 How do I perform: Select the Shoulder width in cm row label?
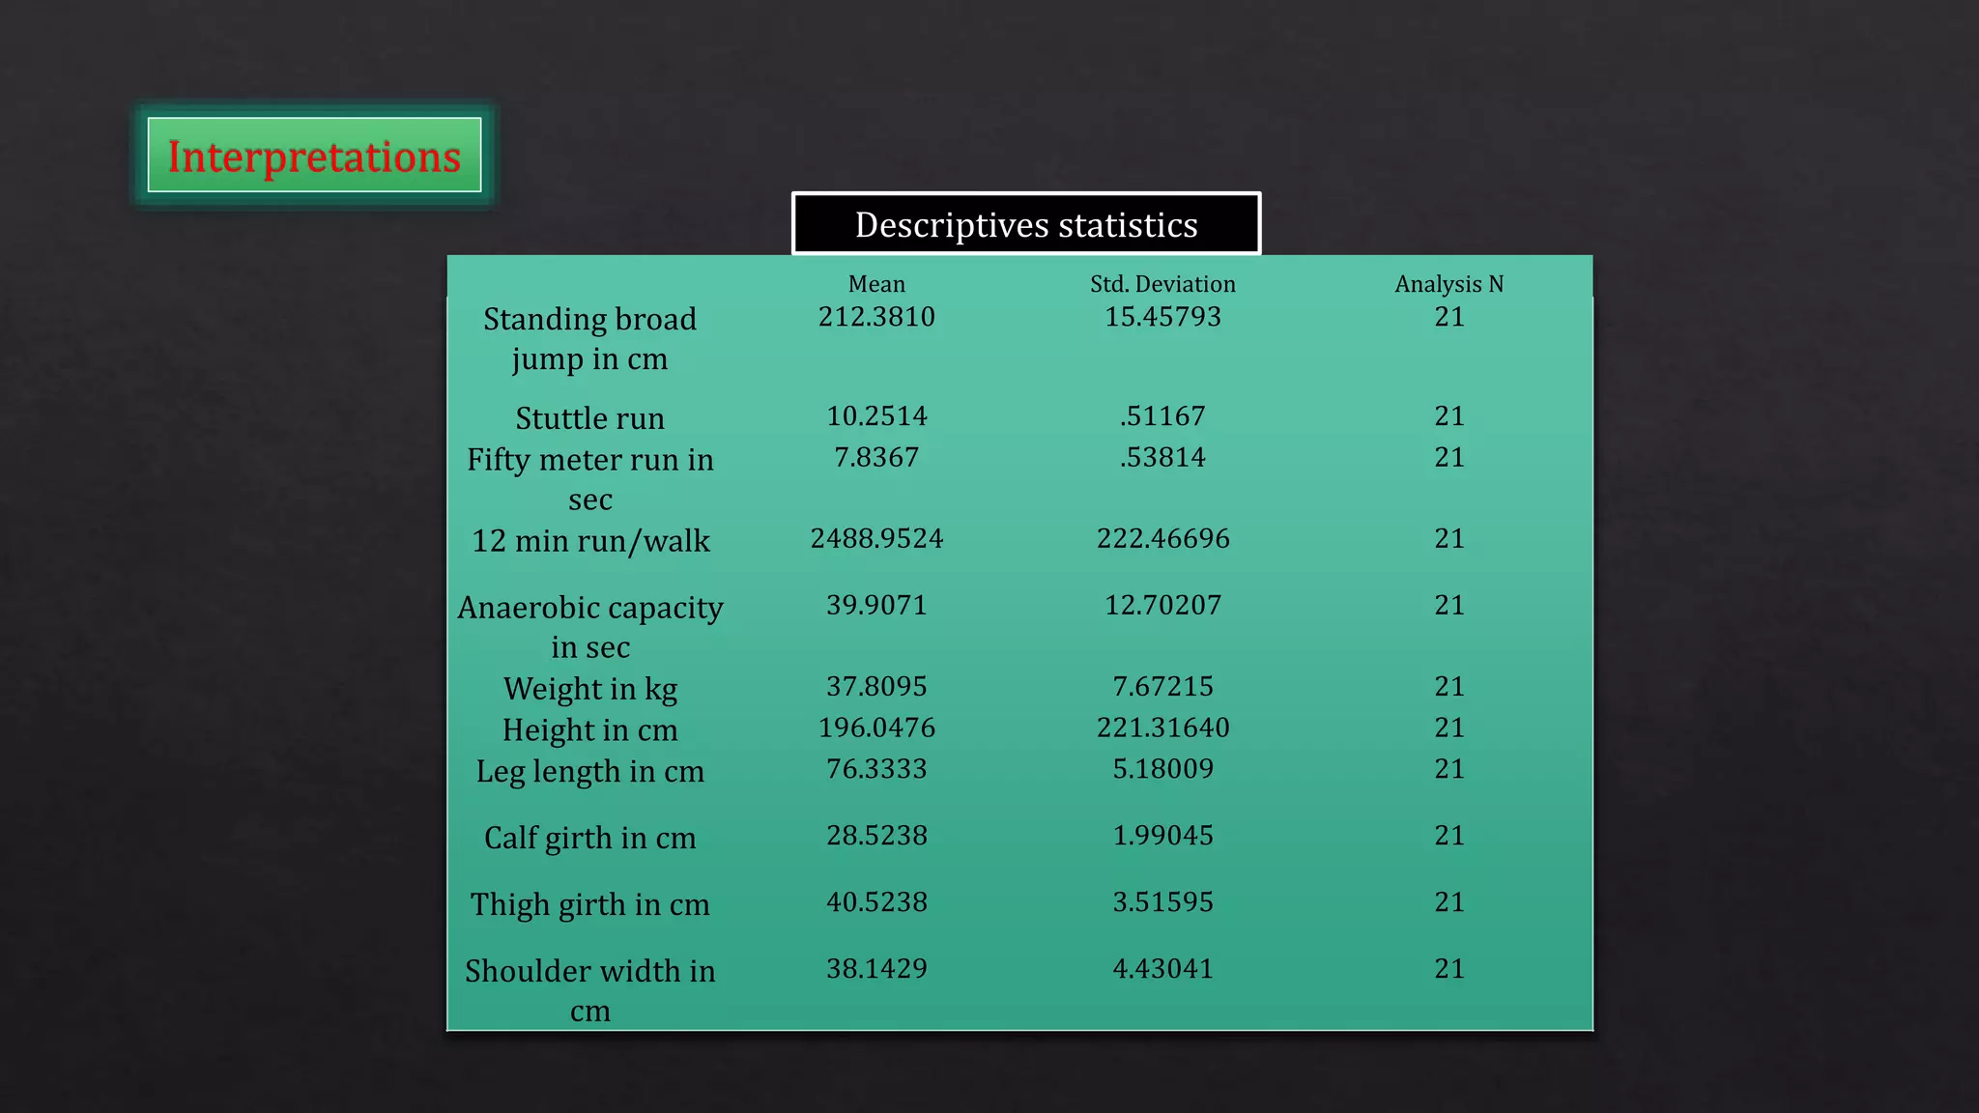pos(589,990)
